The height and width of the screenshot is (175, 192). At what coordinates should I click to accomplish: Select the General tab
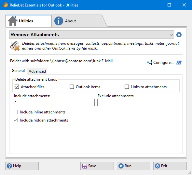click(x=18, y=71)
